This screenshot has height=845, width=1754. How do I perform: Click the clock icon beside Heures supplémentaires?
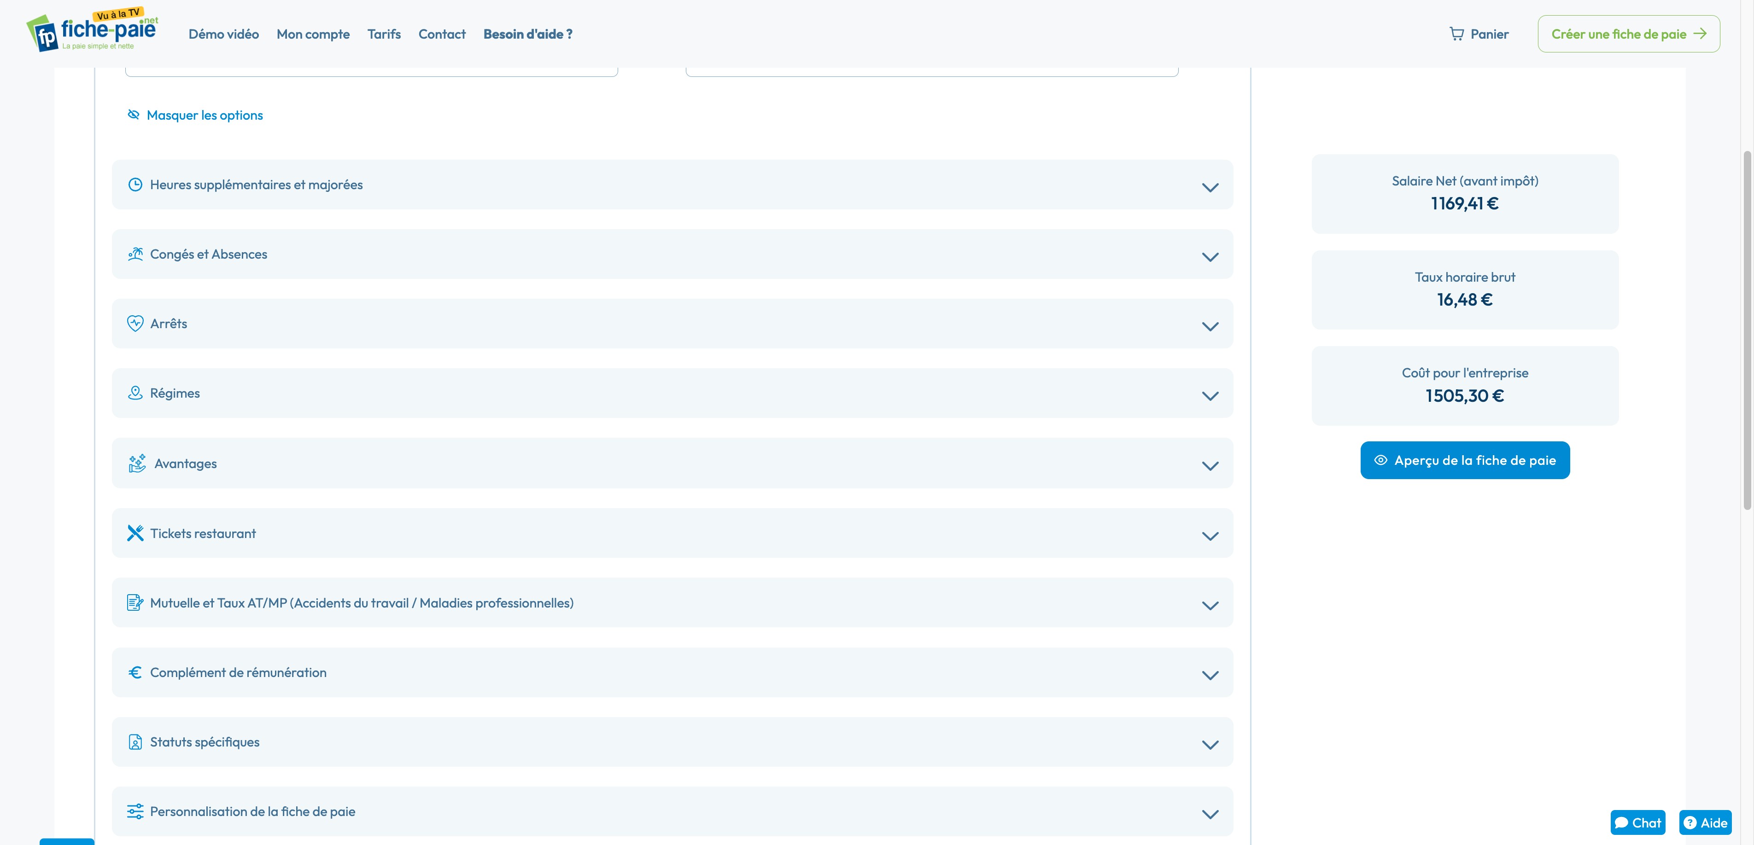pyautogui.click(x=135, y=185)
